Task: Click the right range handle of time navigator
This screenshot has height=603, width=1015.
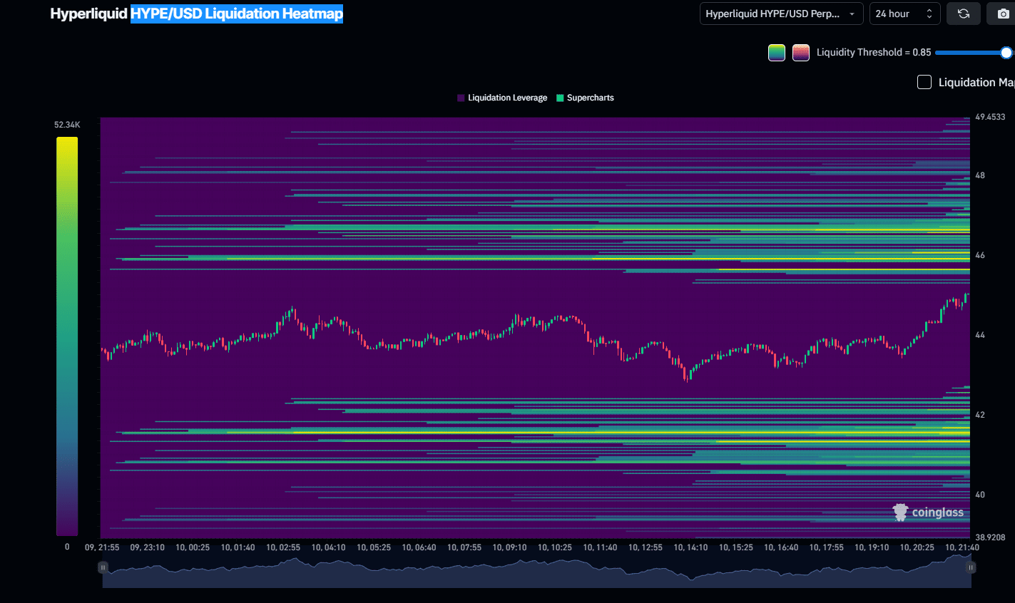Action: tap(970, 567)
